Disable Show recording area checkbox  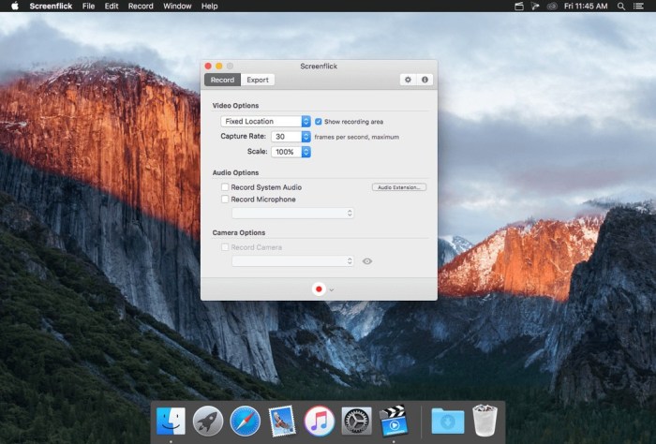point(319,122)
